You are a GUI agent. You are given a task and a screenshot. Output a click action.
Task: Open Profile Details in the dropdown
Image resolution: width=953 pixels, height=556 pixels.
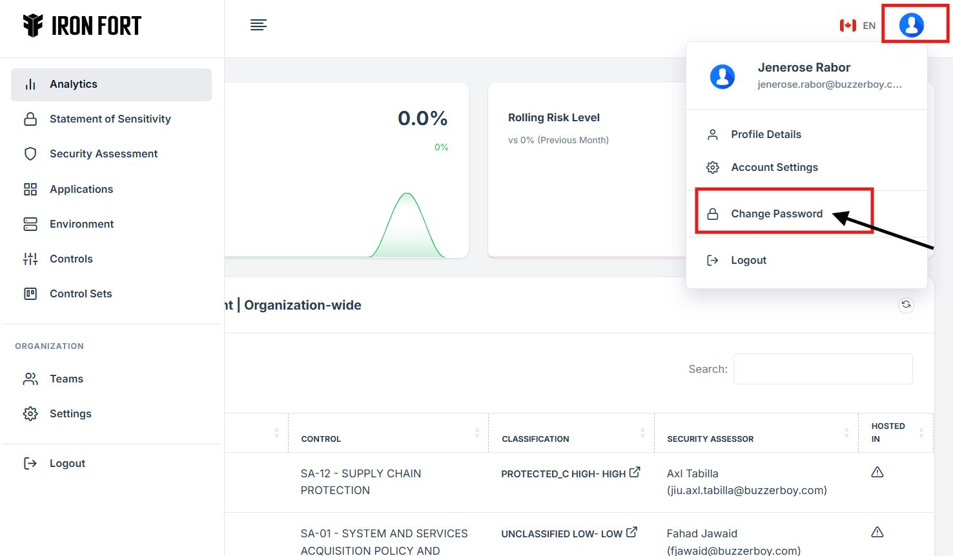(x=766, y=134)
